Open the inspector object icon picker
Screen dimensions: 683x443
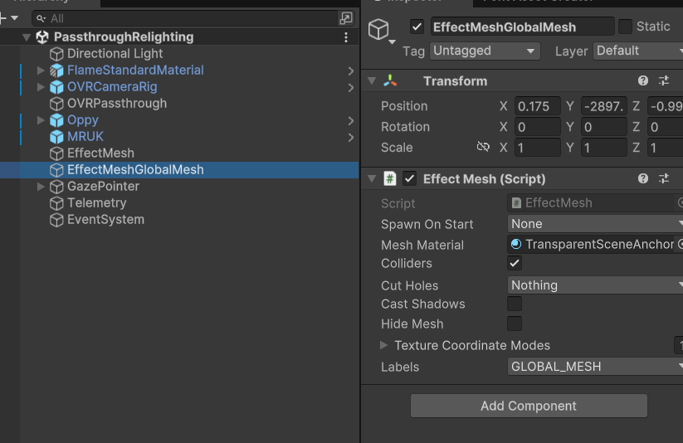[x=382, y=31]
